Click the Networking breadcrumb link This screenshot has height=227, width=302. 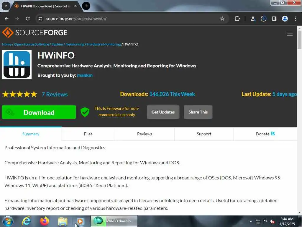click(75, 44)
